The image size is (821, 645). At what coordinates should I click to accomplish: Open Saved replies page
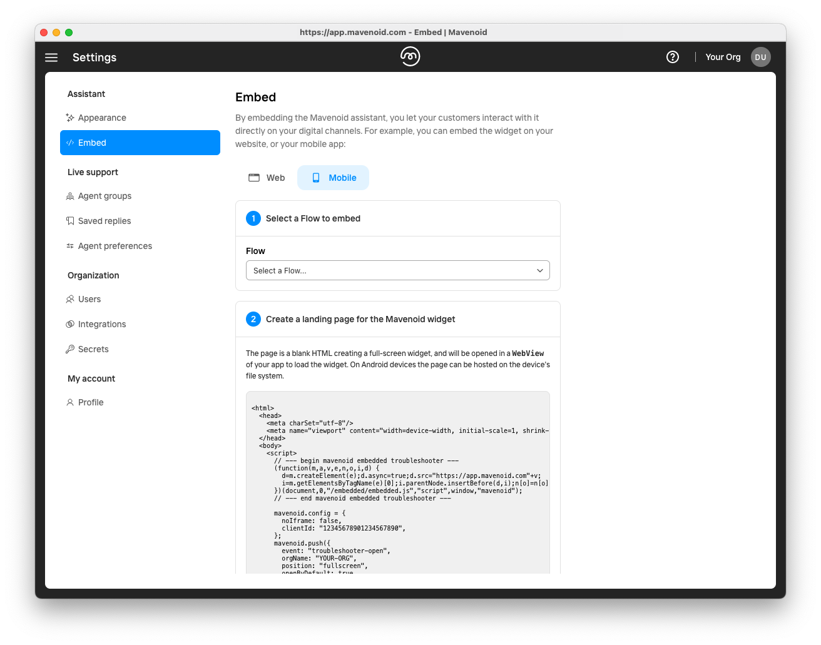pos(140,221)
